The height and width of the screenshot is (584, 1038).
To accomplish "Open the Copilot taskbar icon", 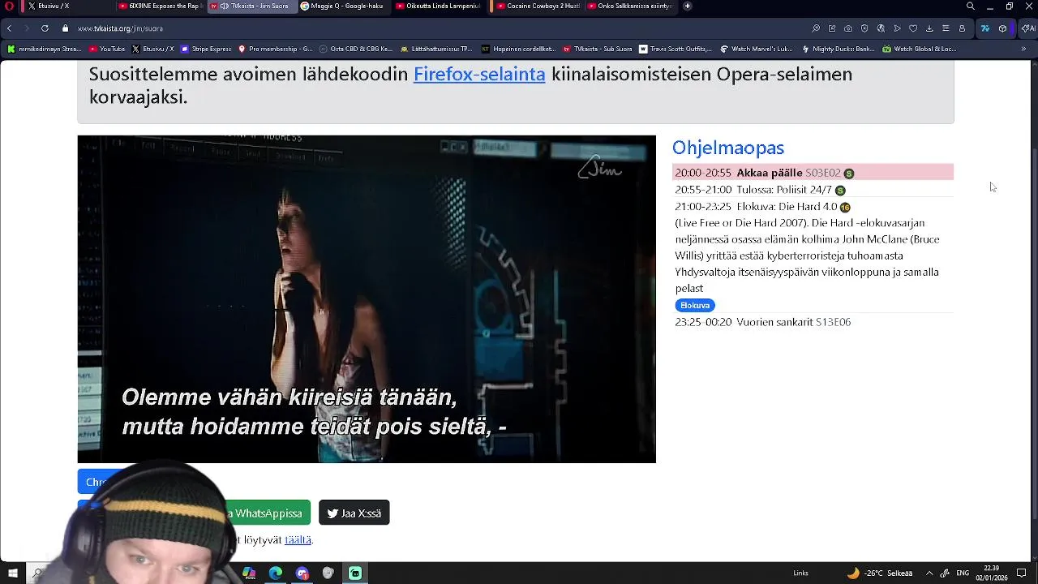I will [249, 573].
